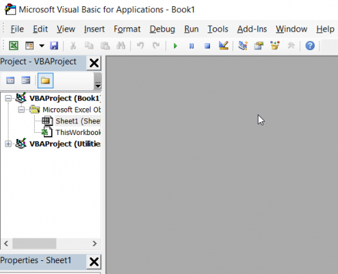
Task: Click the Undo arrow icon
Action: [x=140, y=46]
